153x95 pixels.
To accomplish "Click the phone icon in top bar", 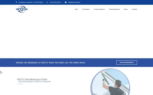I will [47, 2].
